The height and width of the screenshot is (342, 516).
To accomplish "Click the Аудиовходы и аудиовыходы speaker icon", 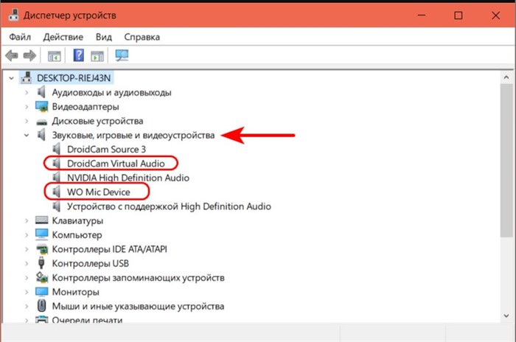I will tap(41, 92).
